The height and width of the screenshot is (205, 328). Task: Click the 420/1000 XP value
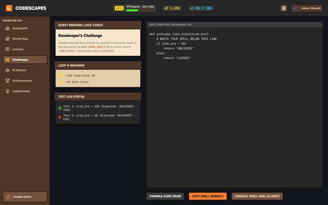147,7
